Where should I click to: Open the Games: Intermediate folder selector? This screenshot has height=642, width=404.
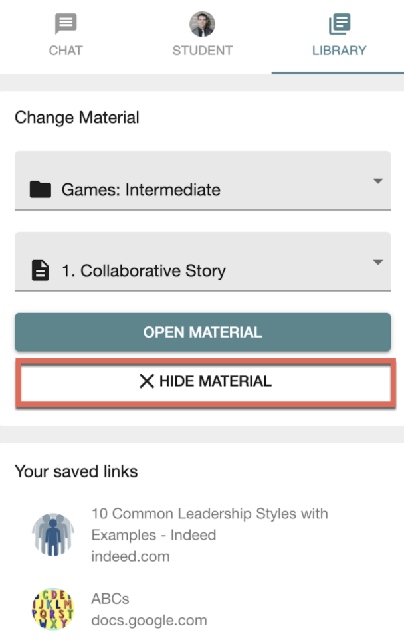[203, 181]
